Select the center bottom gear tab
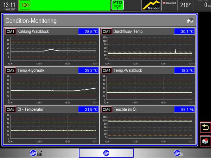The width and height of the screenshot is (211, 158). coord(106,153)
